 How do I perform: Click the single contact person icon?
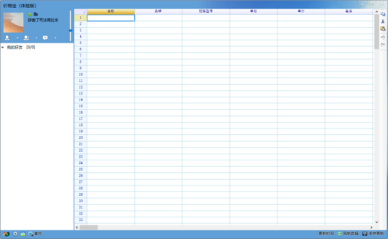click(7, 37)
